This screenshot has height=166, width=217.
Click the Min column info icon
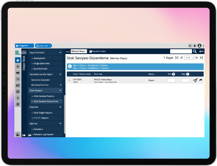pyautogui.click(x=173, y=74)
